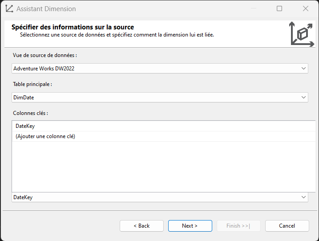The image size is (319, 241).
Task: Select the Adventure Works DW2022 combo box
Action: click(160, 69)
